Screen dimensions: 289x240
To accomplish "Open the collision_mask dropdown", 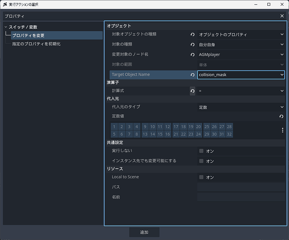I will pos(241,75).
